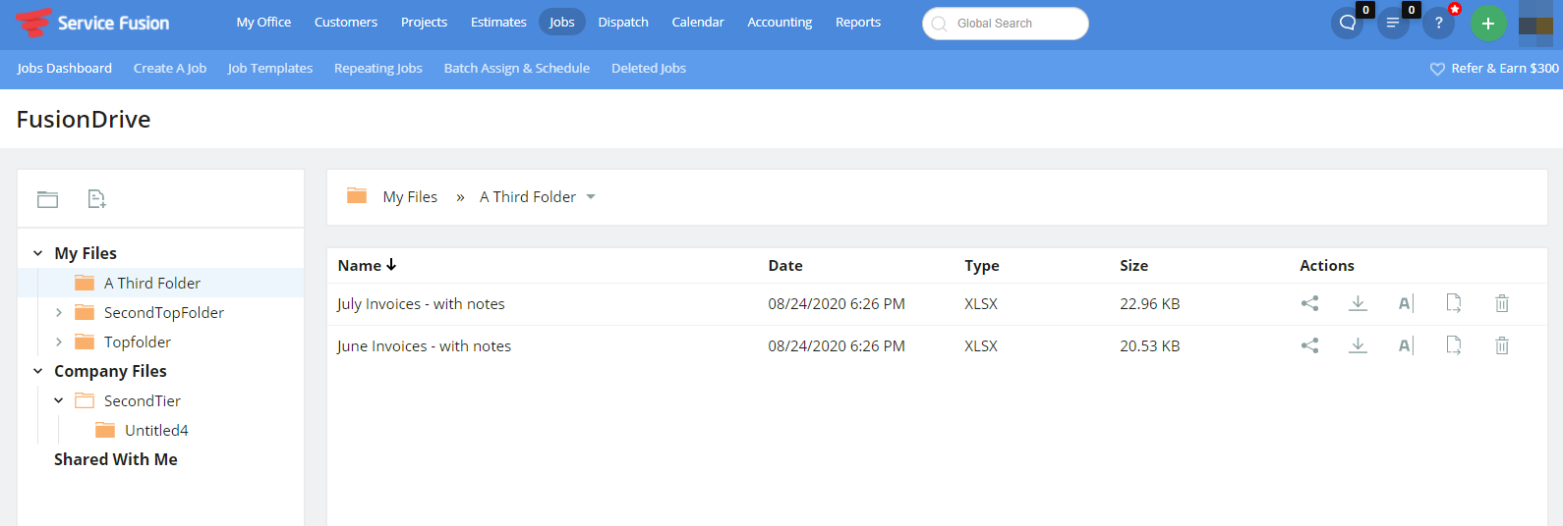Viewport: 1563px width, 526px height.
Task: Select the Company Files label
Action: tap(110, 371)
